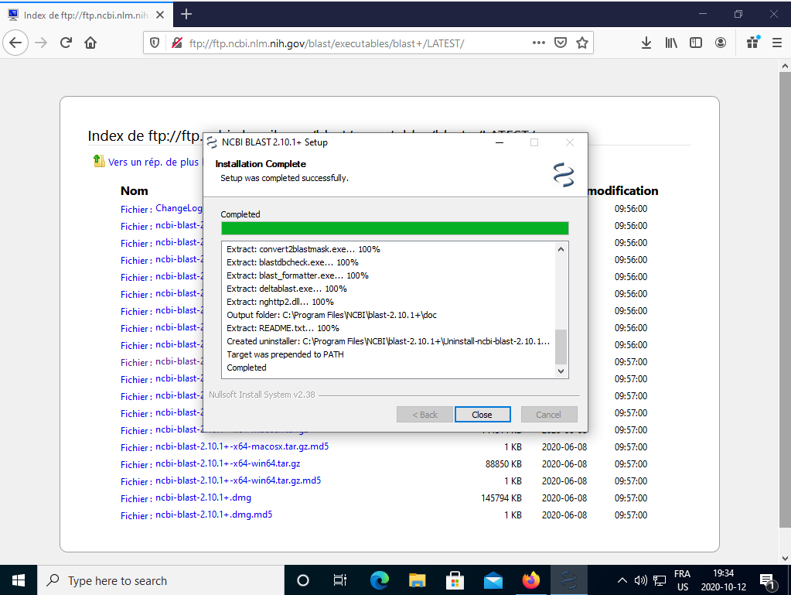Toggle the Firefox sidebar view
Image resolution: width=791 pixels, height=595 pixels.
(x=696, y=43)
